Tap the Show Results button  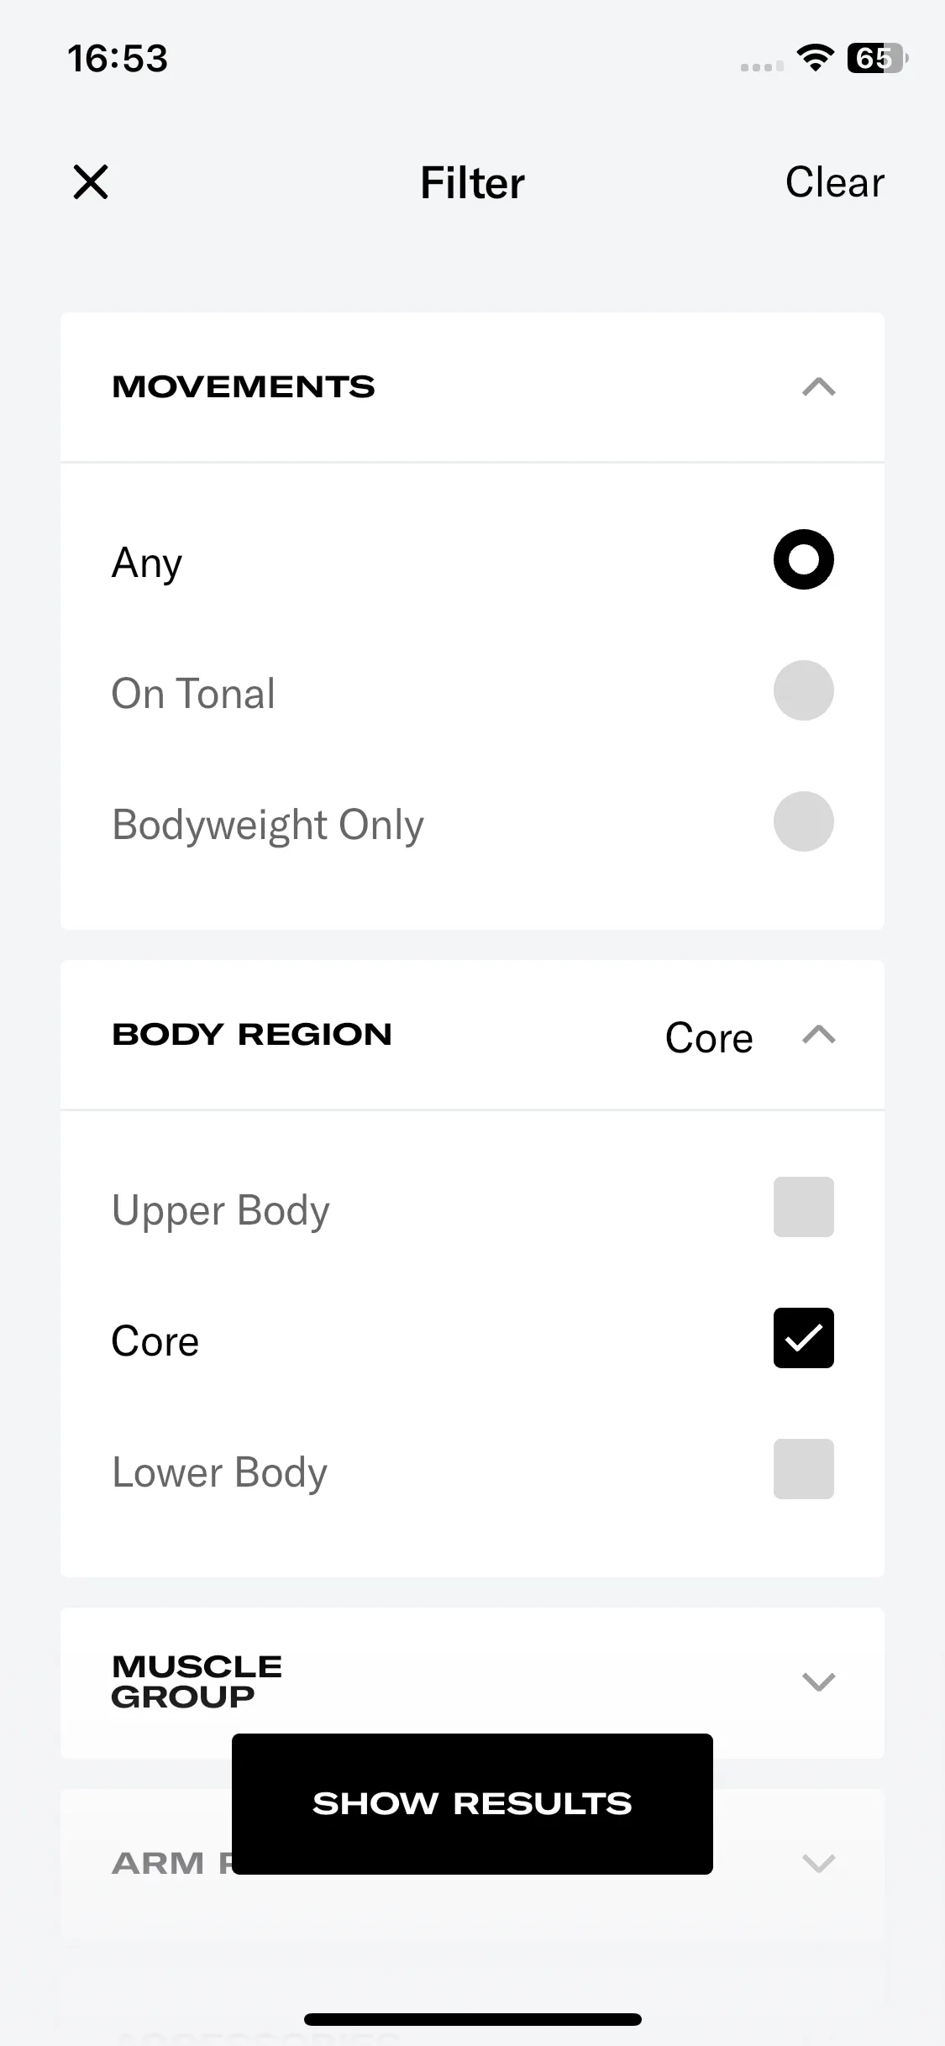472,1804
